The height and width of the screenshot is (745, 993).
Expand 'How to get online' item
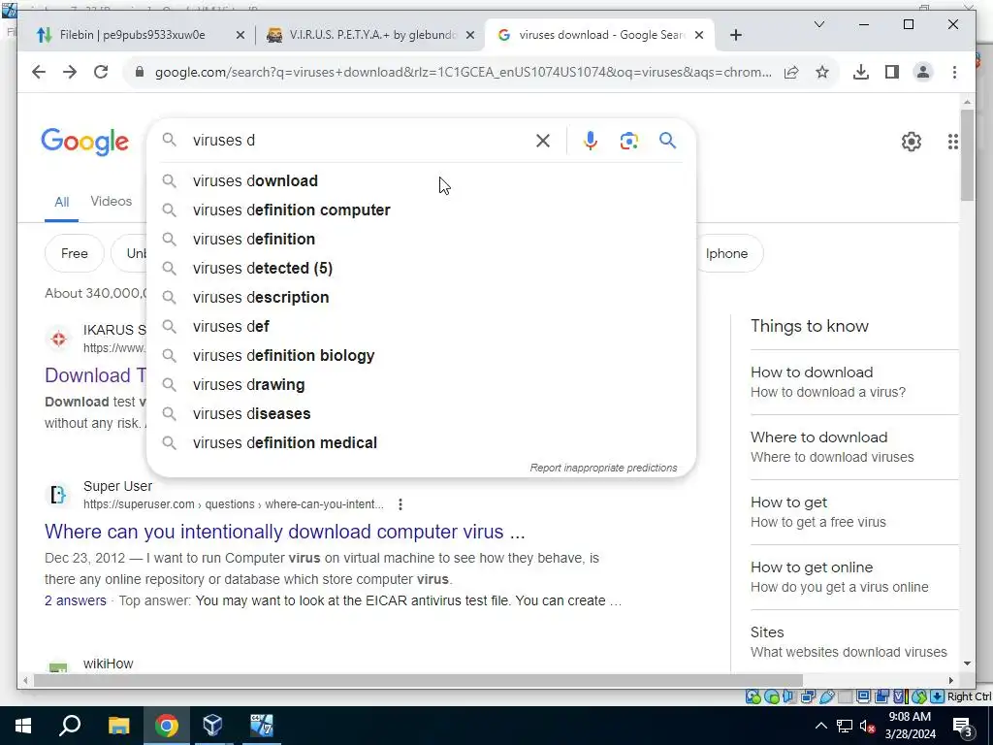tap(854, 577)
